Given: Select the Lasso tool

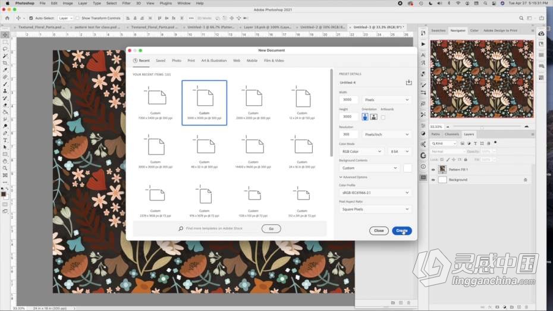Looking at the screenshot, I should point(5,49).
